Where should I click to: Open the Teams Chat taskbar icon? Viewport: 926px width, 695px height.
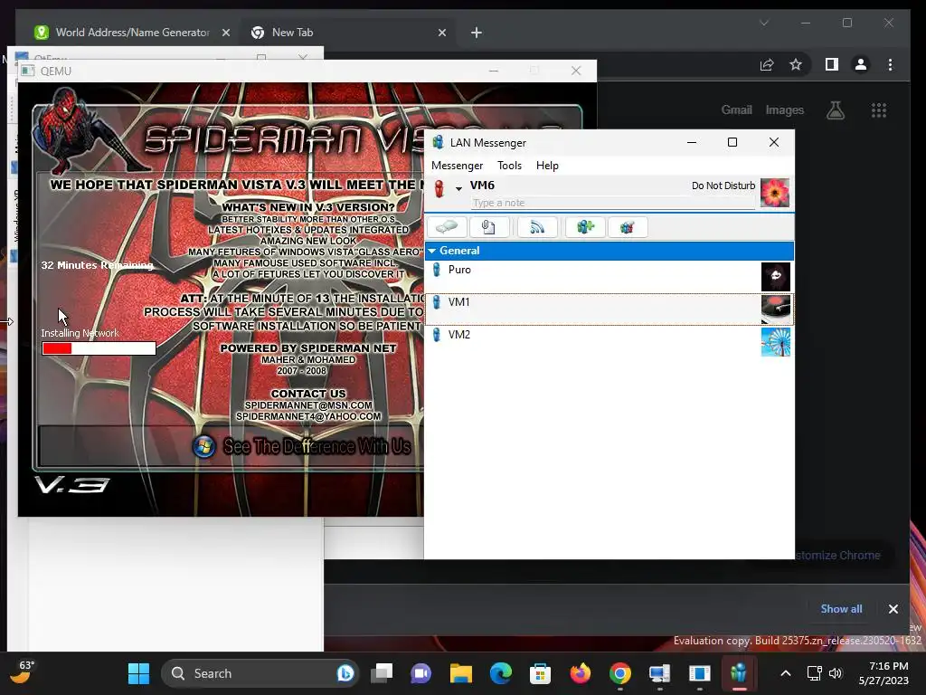point(420,673)
